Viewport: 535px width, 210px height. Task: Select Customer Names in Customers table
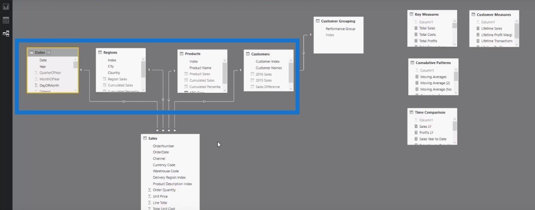[x=268, y=68]
